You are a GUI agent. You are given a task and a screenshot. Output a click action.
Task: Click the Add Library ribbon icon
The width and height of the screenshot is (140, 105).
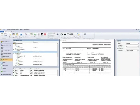[x=17, y=35]
